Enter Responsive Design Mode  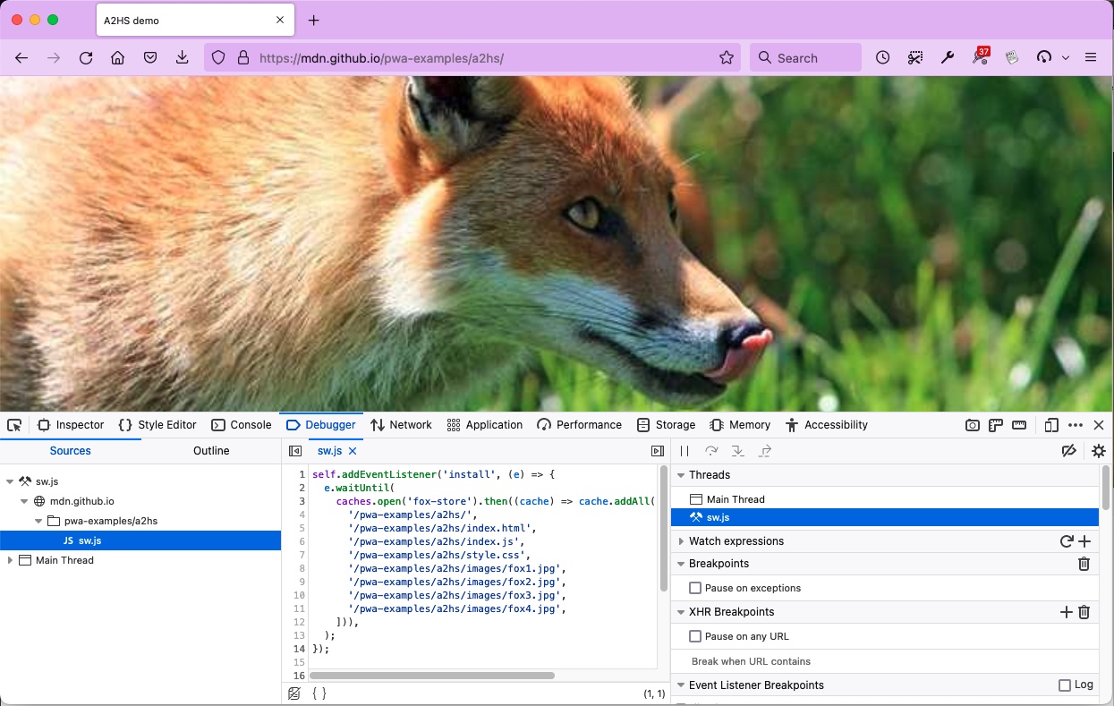1052,425
